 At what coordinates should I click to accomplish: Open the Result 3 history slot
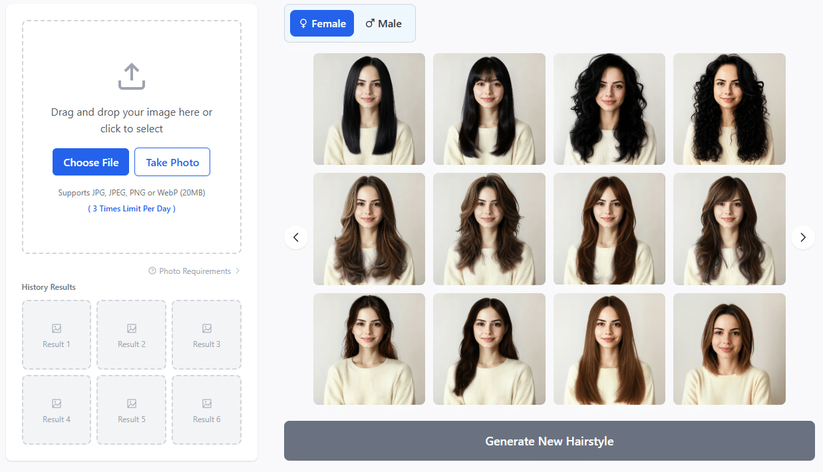[x=206, y=334]
